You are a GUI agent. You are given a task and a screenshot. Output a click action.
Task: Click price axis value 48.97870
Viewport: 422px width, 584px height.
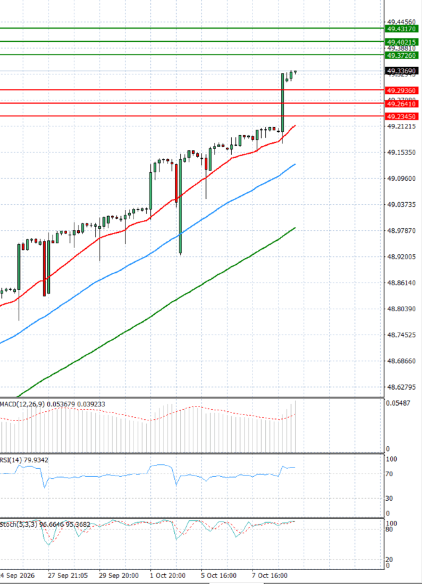coord(401,231)
